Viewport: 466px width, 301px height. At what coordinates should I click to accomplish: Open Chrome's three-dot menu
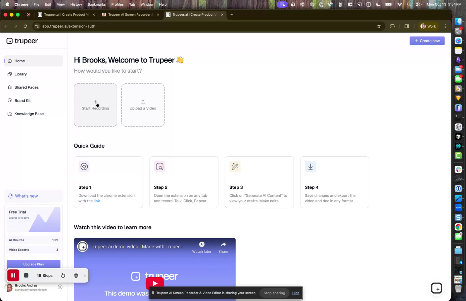445,26
